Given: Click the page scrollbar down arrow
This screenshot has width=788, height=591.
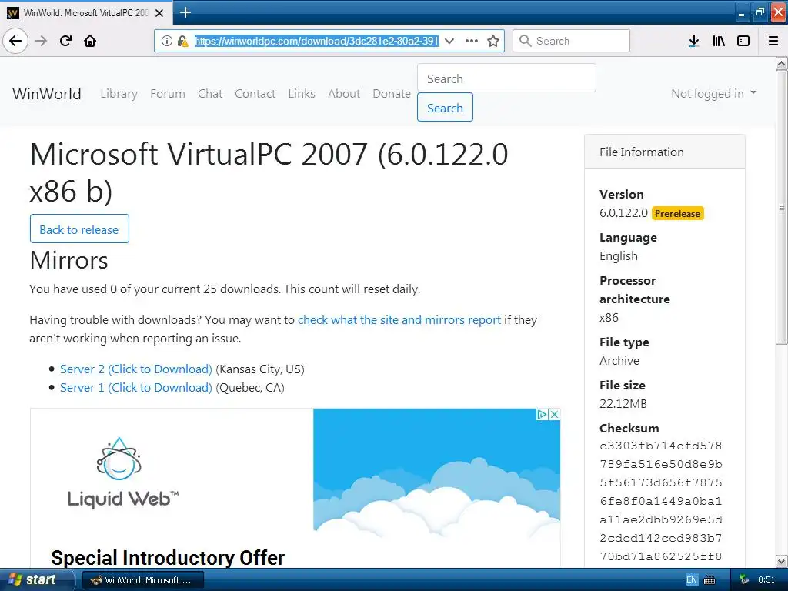Looking at the screenshot, I should click(x=782, y=561).
